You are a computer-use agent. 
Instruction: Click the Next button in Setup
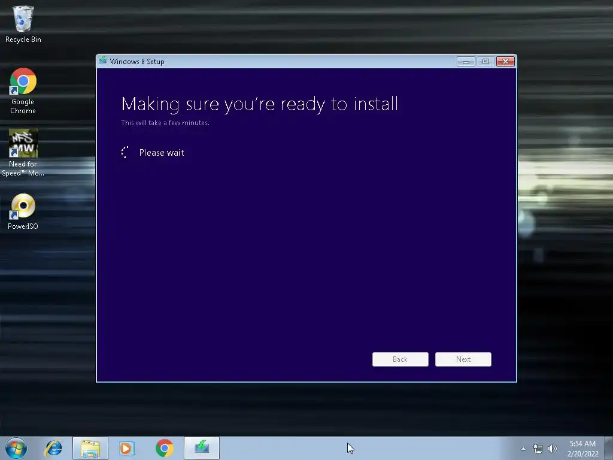463,359
